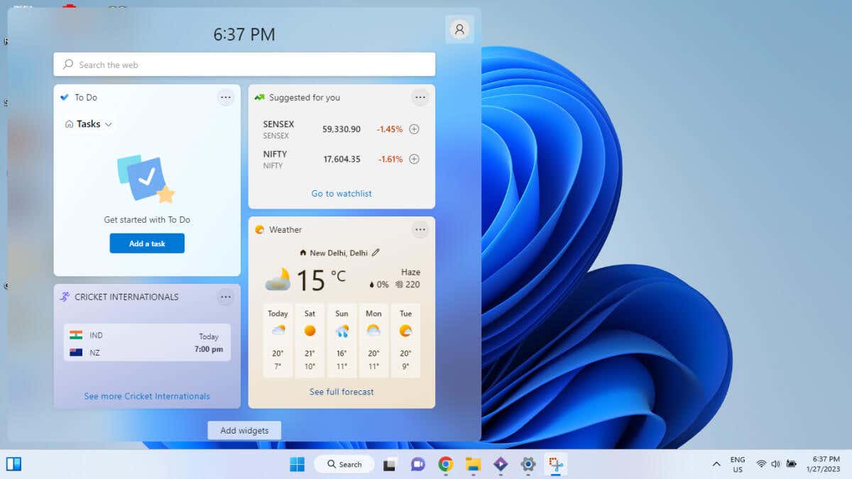Open the To Do widget options menu
Screen dimensions: 852x479
tap(226, 97)
